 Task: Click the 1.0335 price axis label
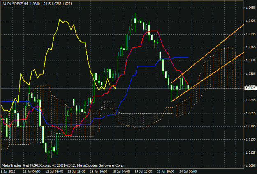[251, 61]
